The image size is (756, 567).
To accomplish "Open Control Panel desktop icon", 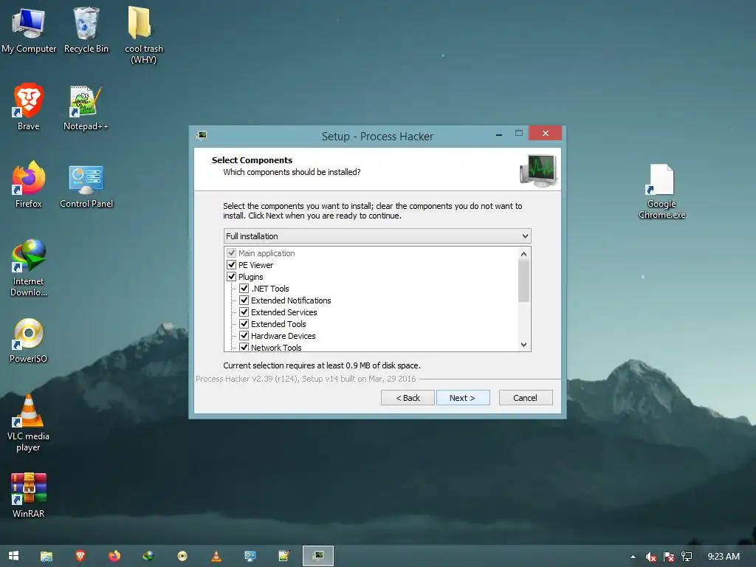I will (86, 186).
